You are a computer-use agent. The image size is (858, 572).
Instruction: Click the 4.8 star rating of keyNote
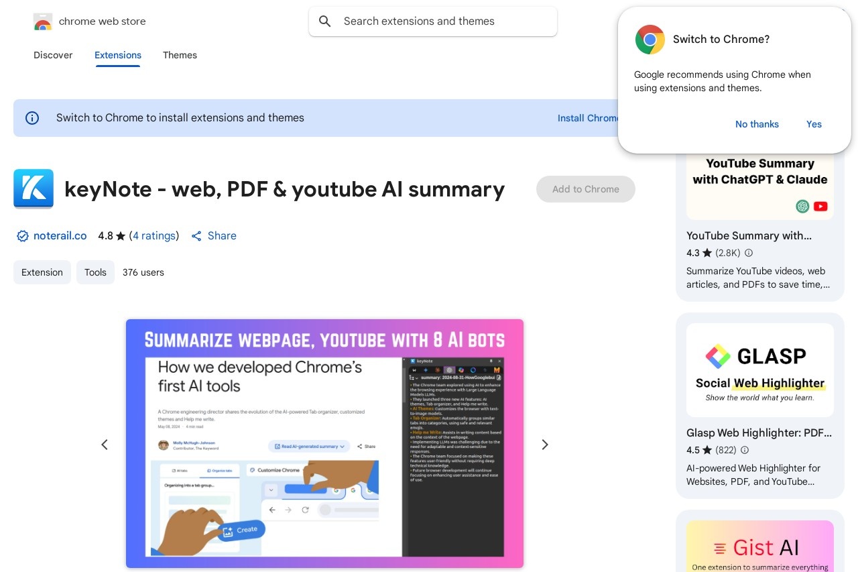[x=112, y=236]
